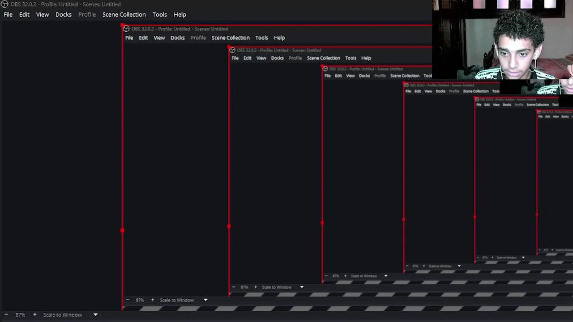Open the File menu in the main menu bar
This screenshot has width=573, height=322.
click(8, 14)
